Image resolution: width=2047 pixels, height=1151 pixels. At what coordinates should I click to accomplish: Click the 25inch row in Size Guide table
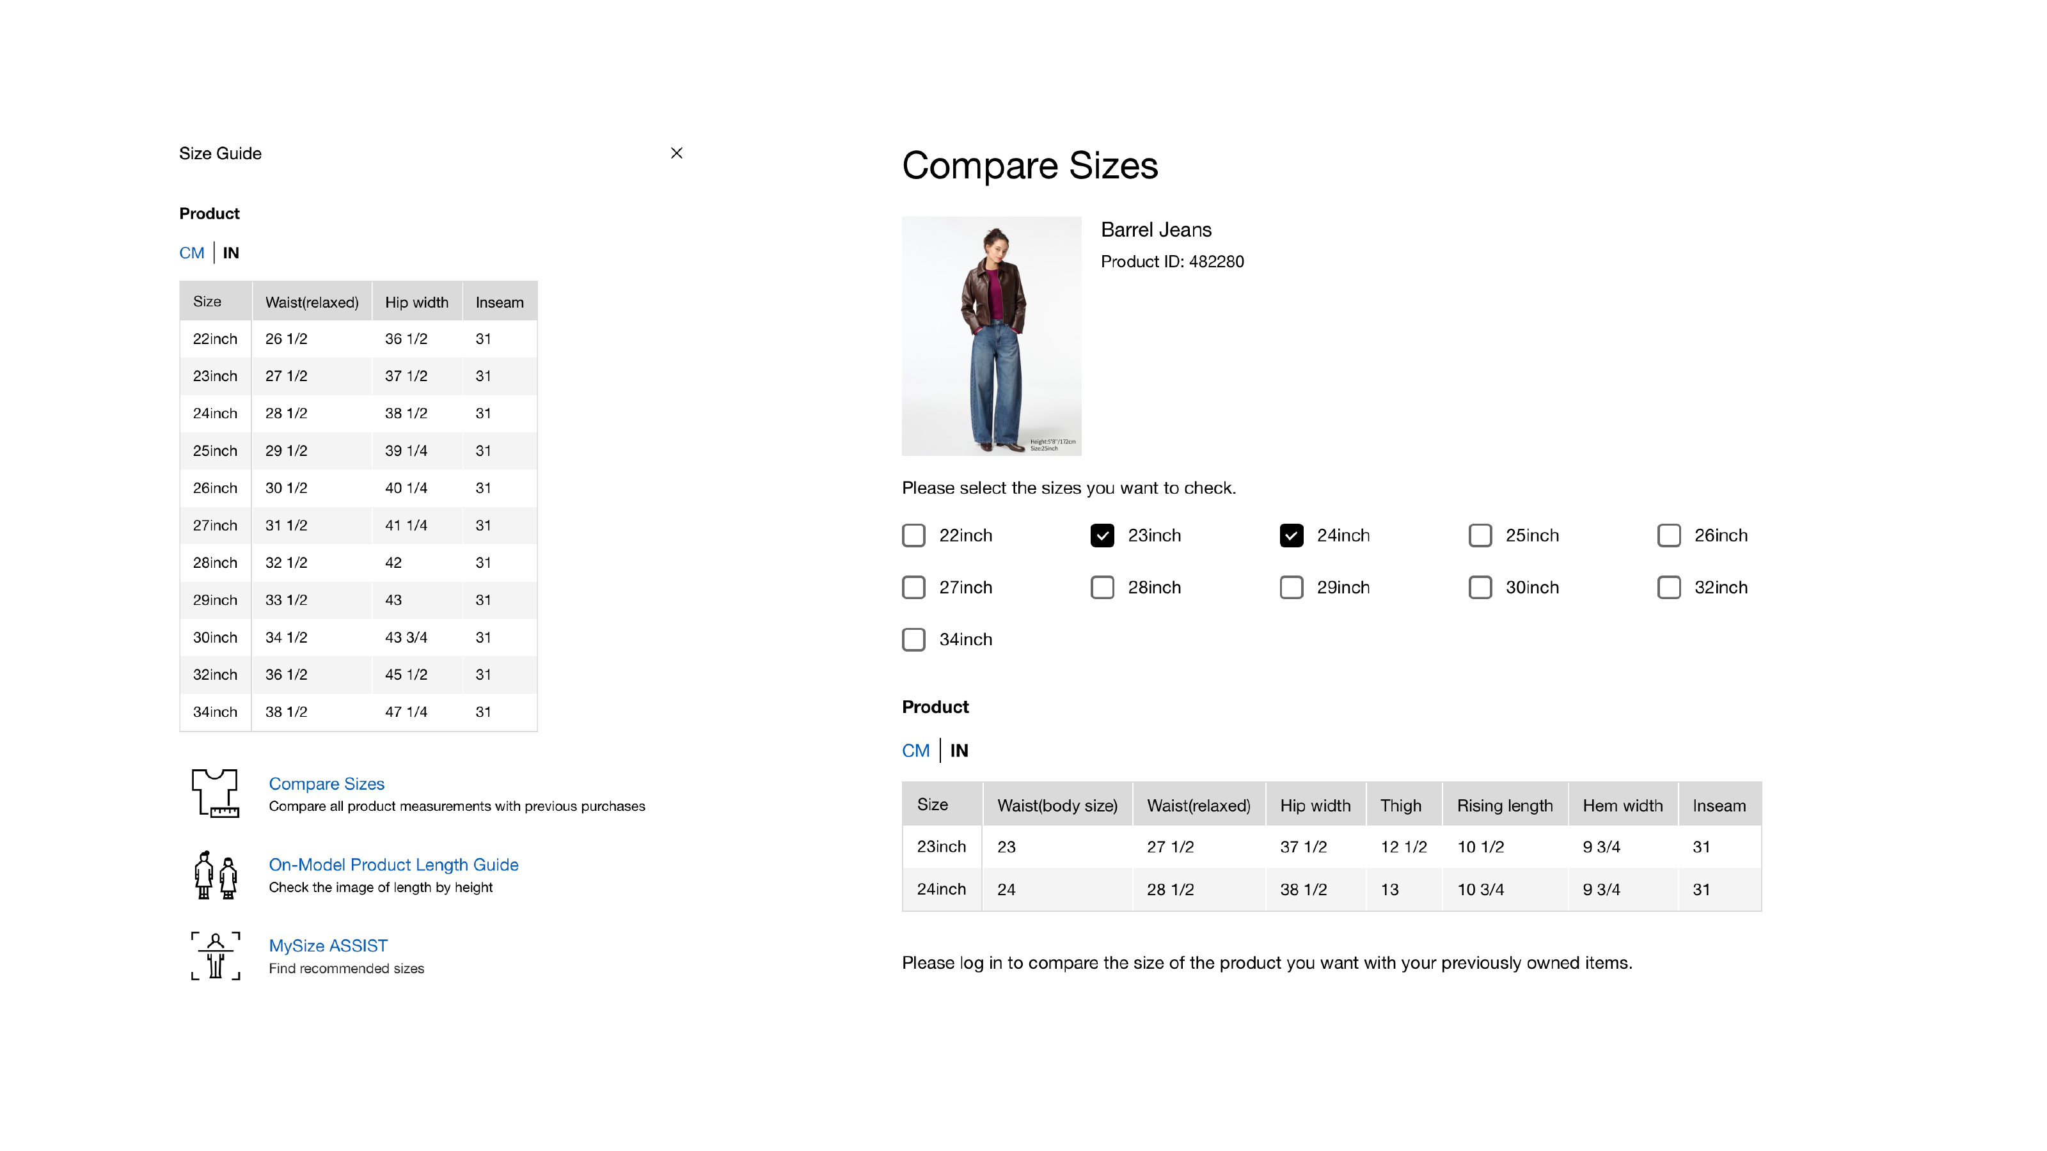[358, 450]
